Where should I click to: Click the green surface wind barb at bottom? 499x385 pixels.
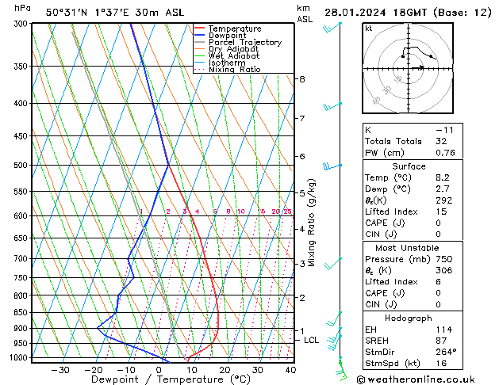[341, 371]
